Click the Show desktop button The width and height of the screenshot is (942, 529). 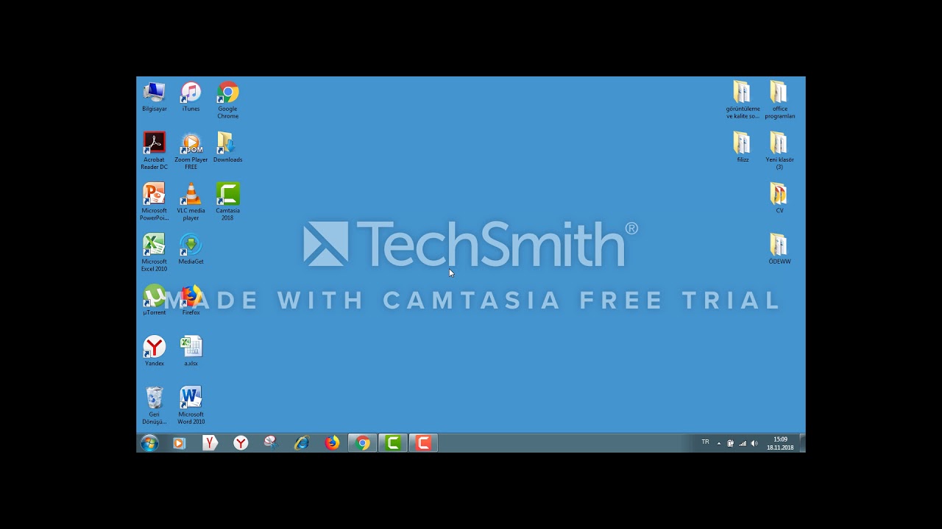coord(802,443)
